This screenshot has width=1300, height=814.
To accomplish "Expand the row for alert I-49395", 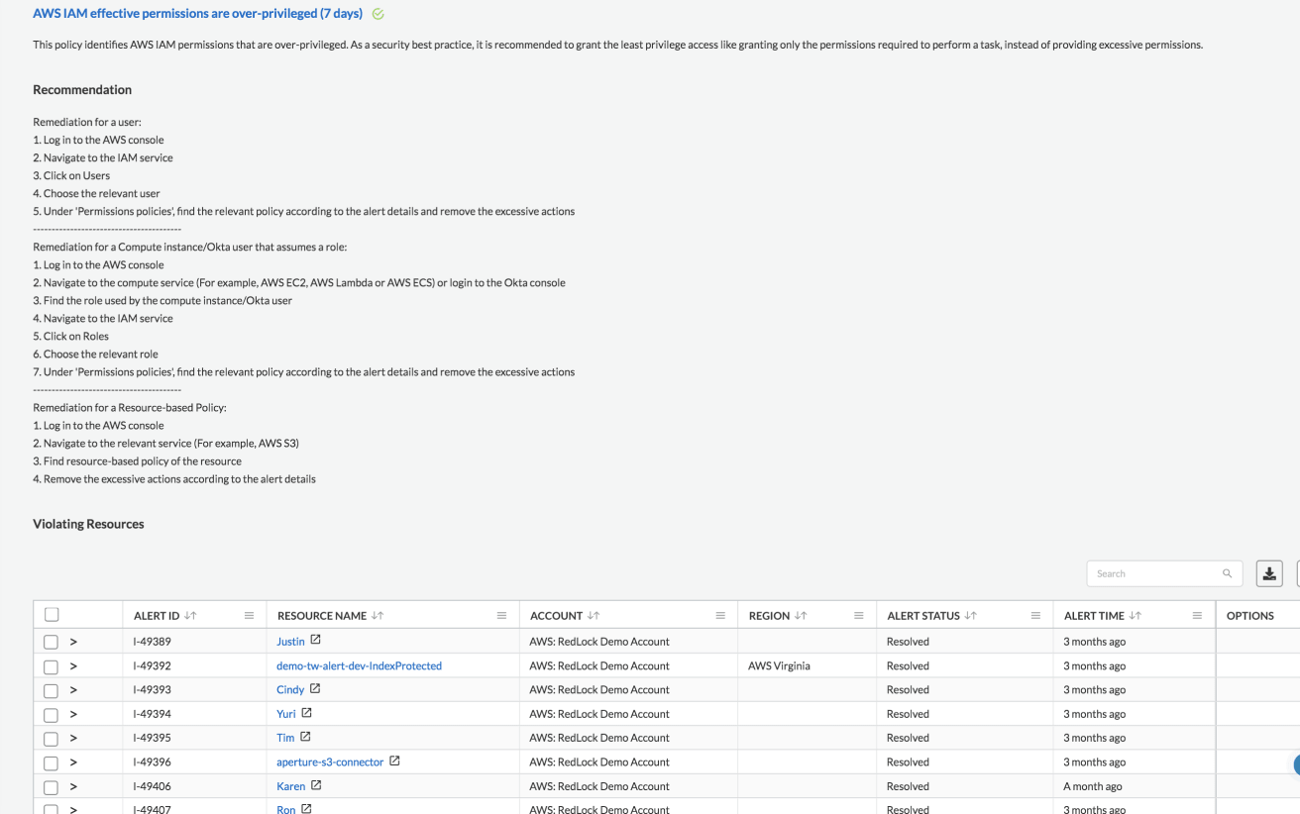I will (x=73, y=738).
